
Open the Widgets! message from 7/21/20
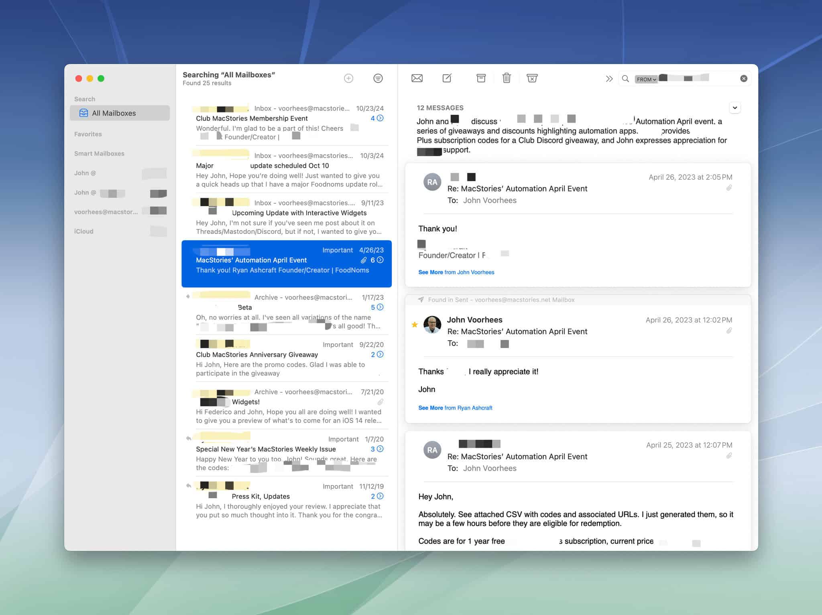tap(287, 406)
